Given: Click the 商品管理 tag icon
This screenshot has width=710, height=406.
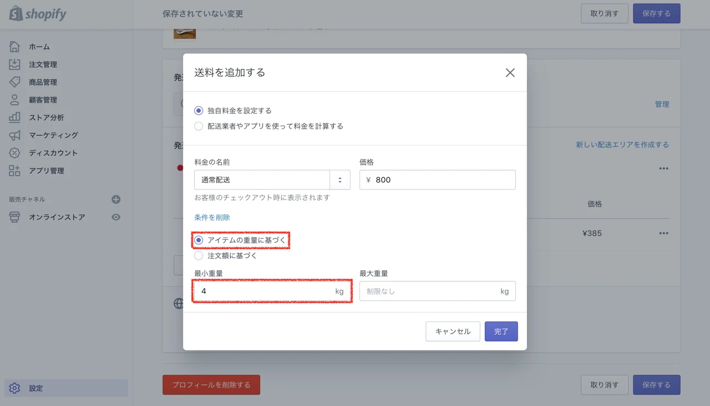Looking at the screenshot, I should [15, 82].
